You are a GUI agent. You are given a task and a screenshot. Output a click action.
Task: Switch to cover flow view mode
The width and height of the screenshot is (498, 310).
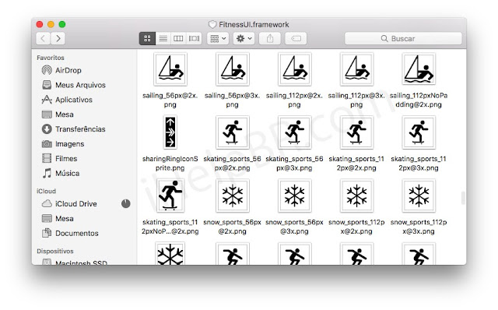coord(194,38)
